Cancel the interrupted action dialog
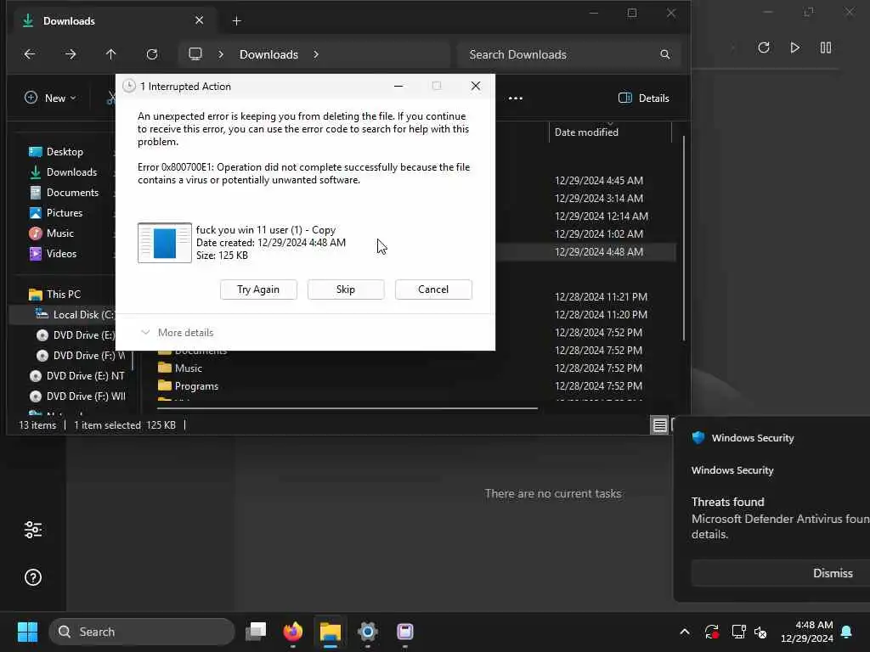 (433, 289)
